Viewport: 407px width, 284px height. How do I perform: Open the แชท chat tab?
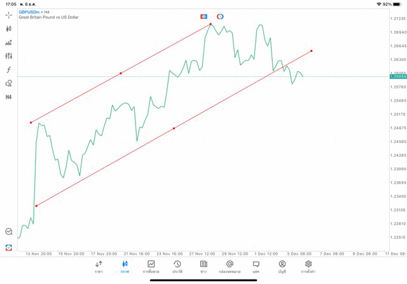[256, 267]
